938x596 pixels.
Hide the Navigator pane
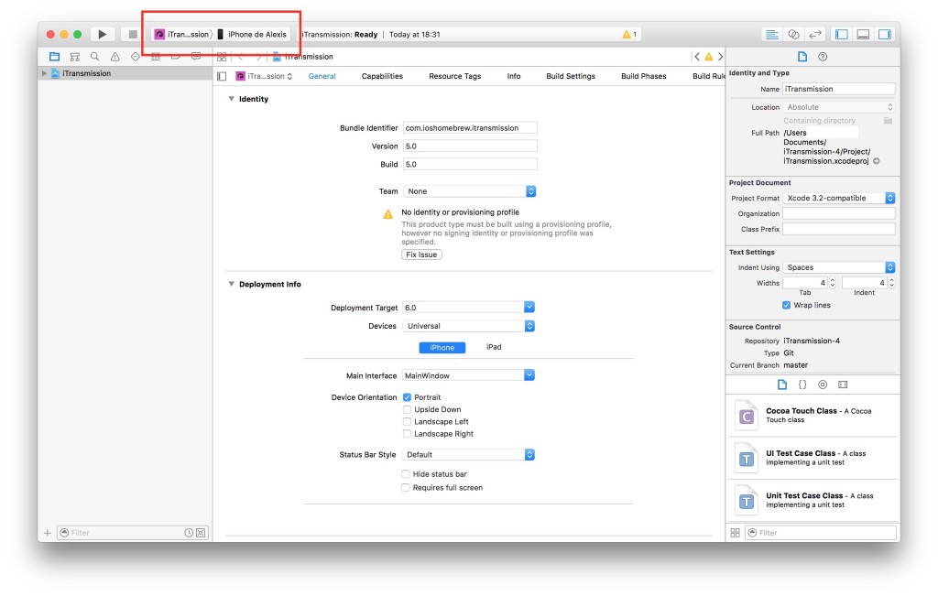[842, 34]
